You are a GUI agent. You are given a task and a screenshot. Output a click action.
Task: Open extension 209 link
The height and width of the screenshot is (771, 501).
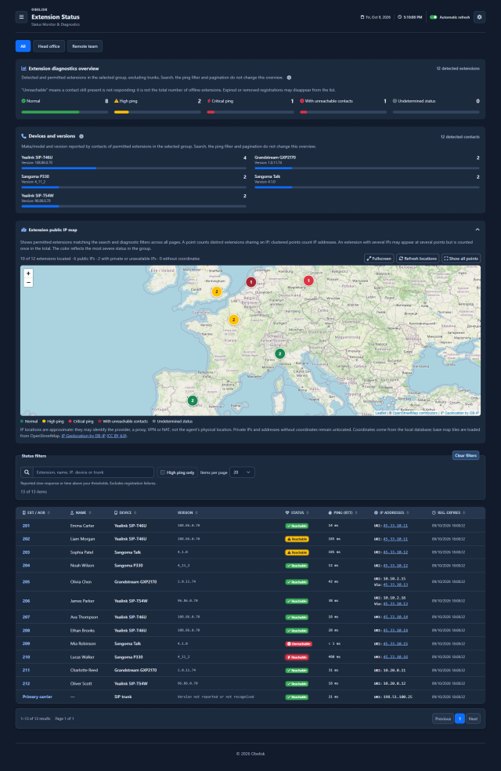[26, 643]
